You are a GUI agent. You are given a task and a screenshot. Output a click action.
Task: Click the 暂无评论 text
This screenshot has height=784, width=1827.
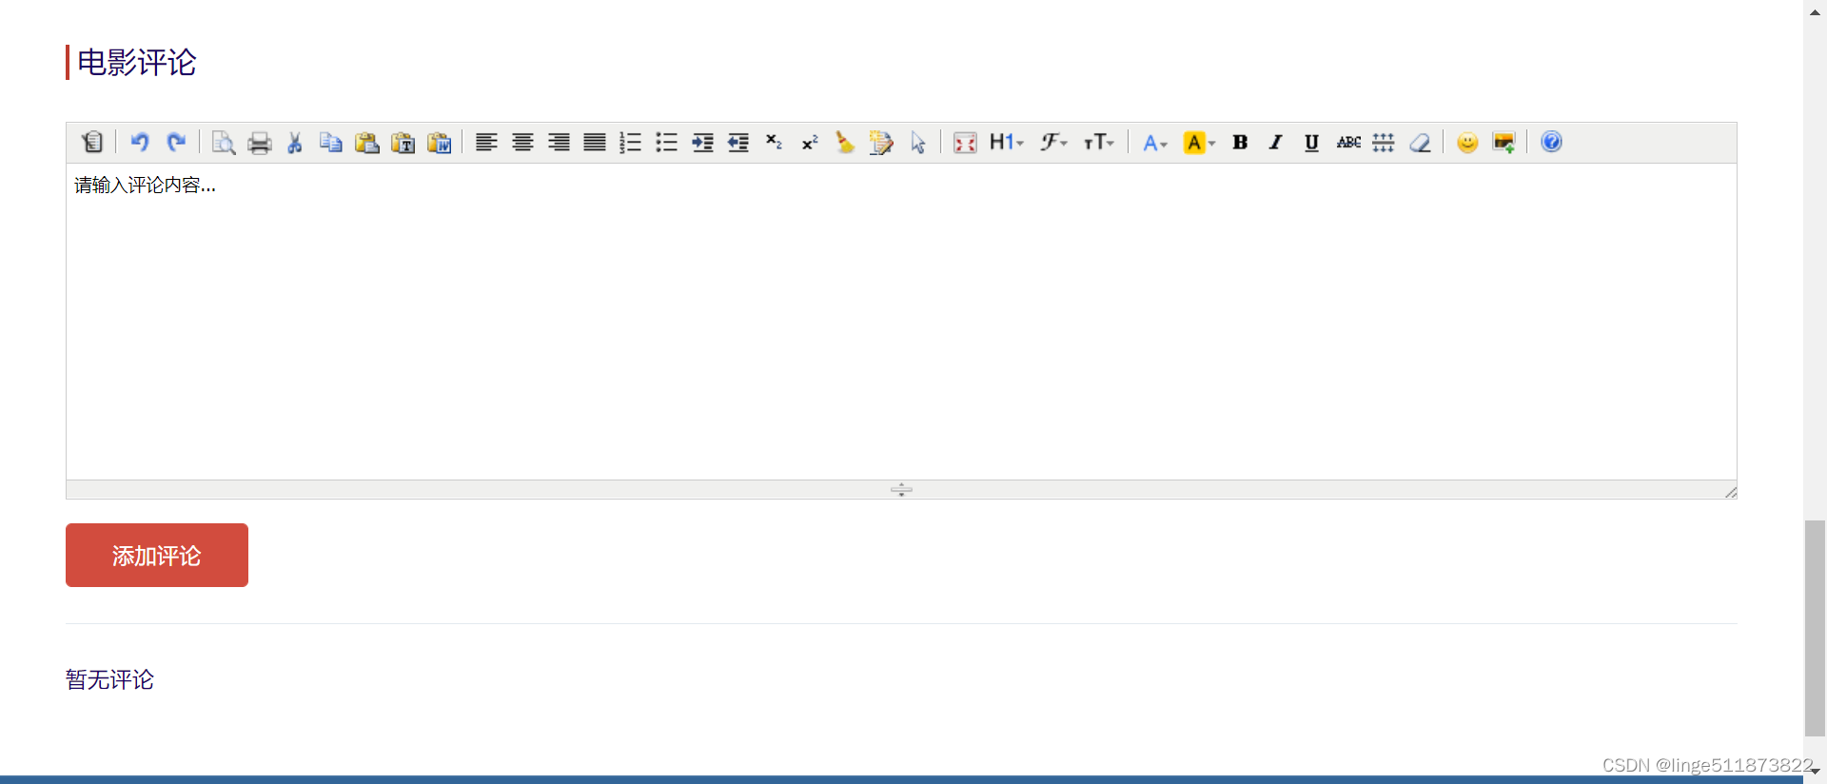109,679
